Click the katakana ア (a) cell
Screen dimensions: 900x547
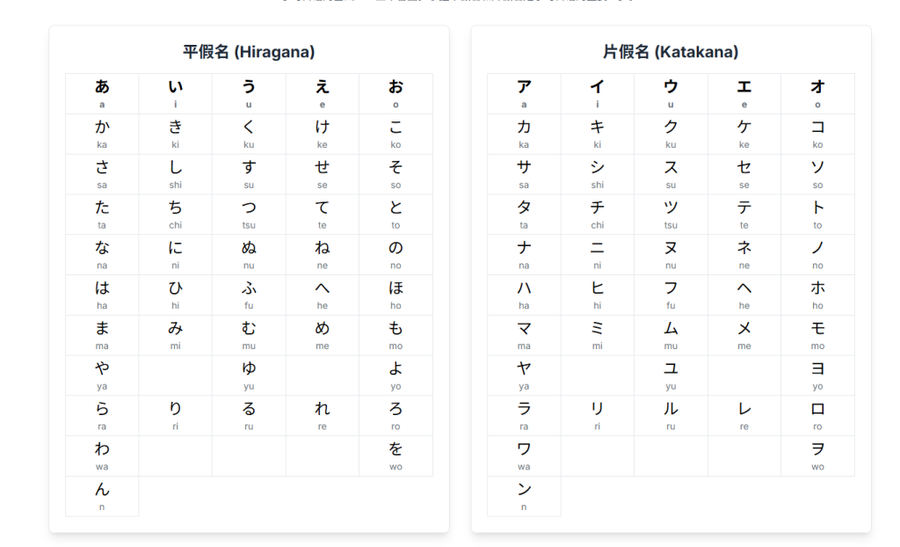point(524,93)
